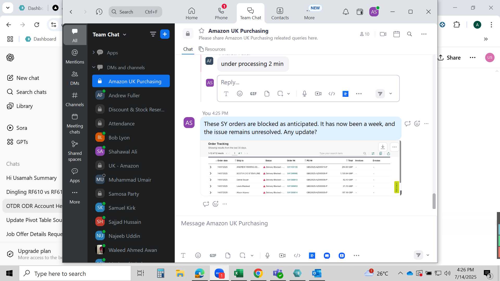
Task: Open emoji picker in message composer
Action: tap(198, 256)
